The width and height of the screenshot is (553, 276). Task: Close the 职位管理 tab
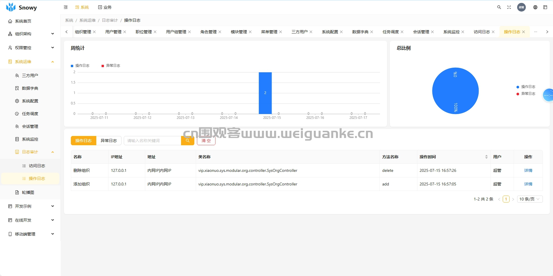(155, 32)
